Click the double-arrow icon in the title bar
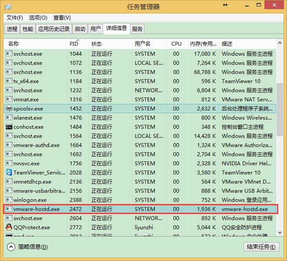Image resolution: width=287 pixels, height=261 pixels. pos(225,5)
